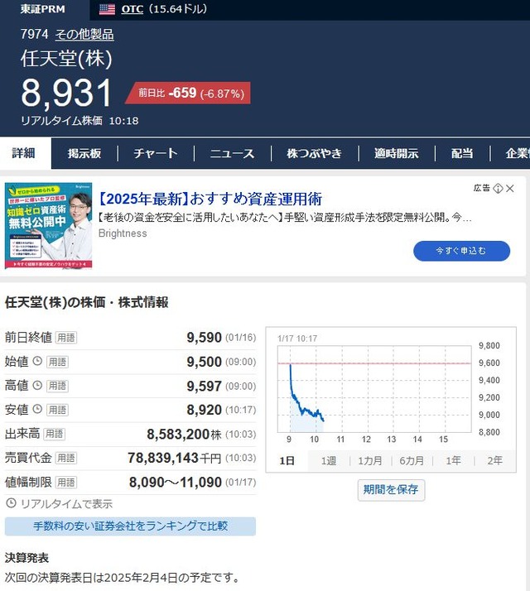Select the 2年 chart period

(x=494, y=460)
